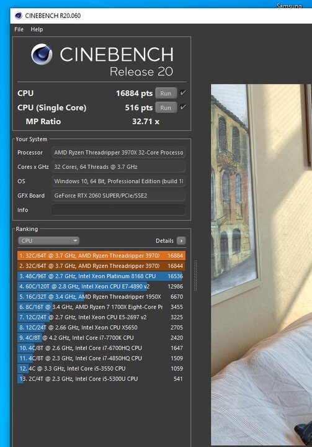
Task: Select the Core i5-3550 ranking row
Action: point(101,369)
